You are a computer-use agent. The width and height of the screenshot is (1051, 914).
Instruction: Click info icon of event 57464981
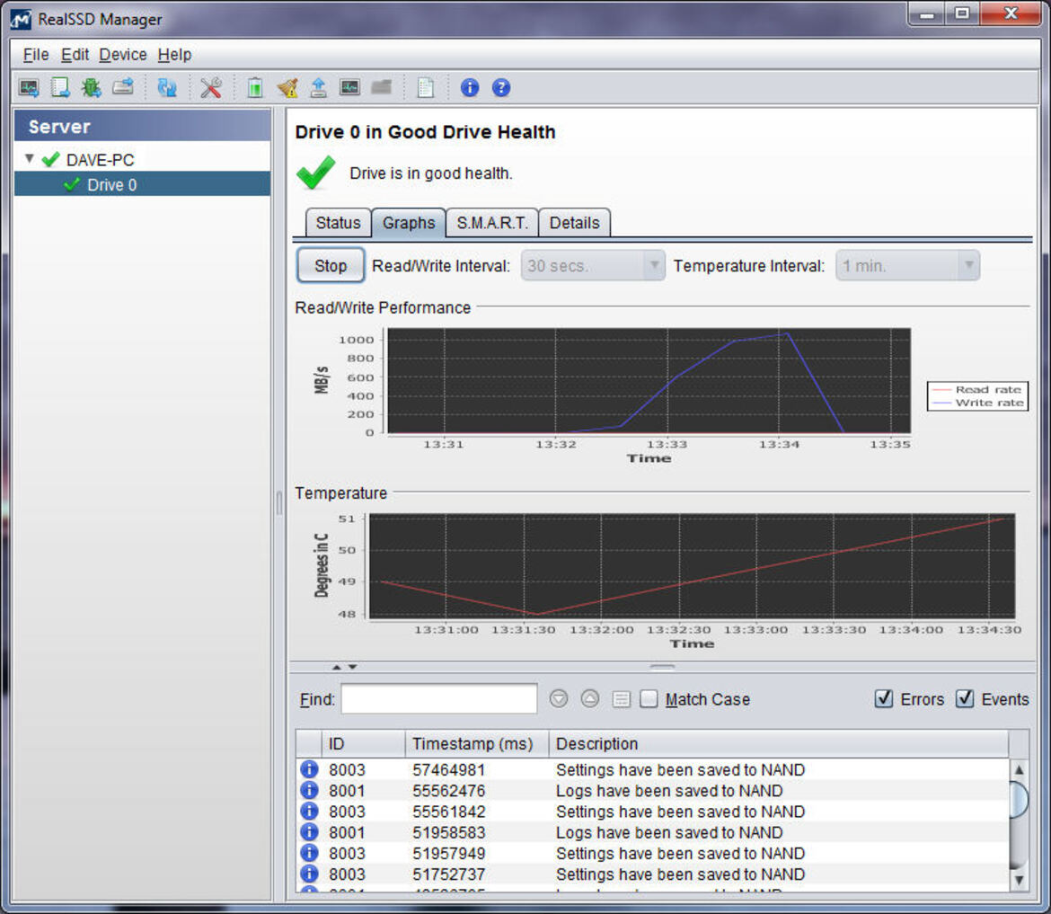click(309, 769)
